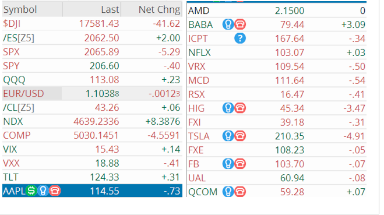384x215 pixels.
Task: Click the red phone icon beside AAPL
Action: click(55, 191)
